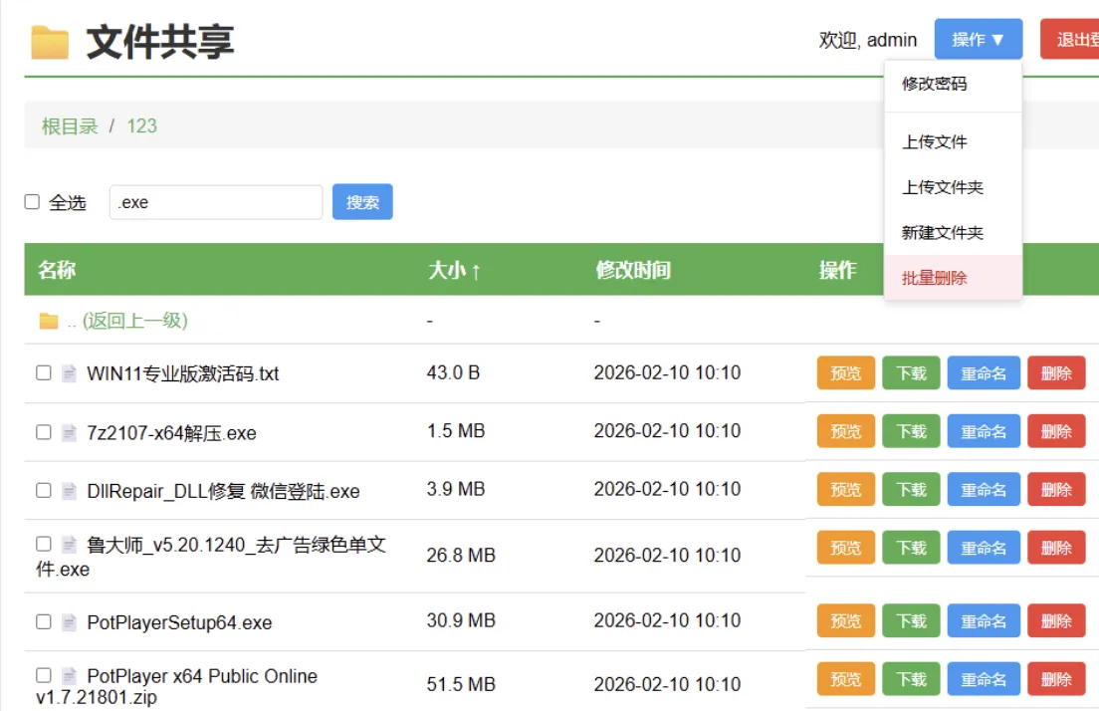Sort files by clicking the 大小 header
This screenshot has height=711, width=1099.
click(449, 270)
